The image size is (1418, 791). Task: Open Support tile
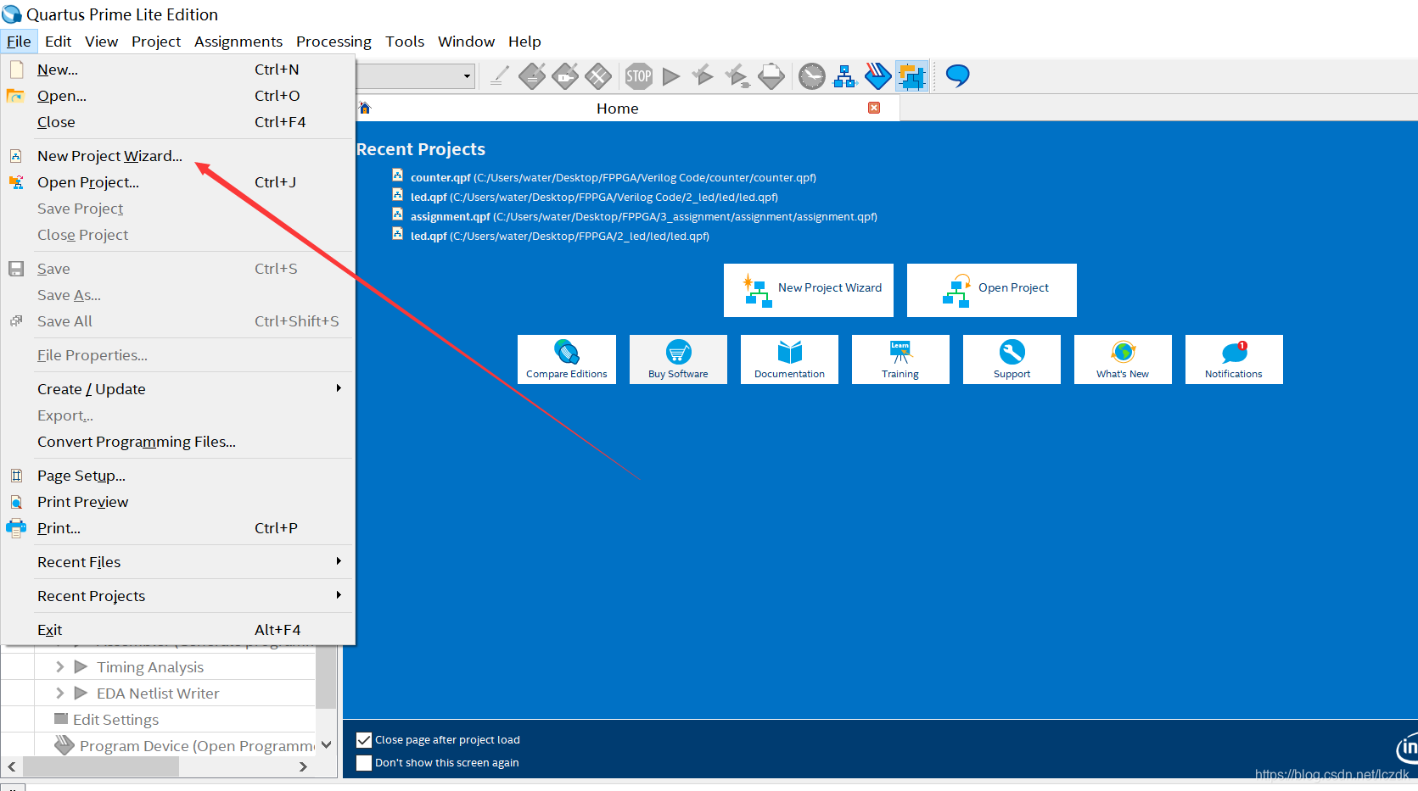click(1012, 359)
